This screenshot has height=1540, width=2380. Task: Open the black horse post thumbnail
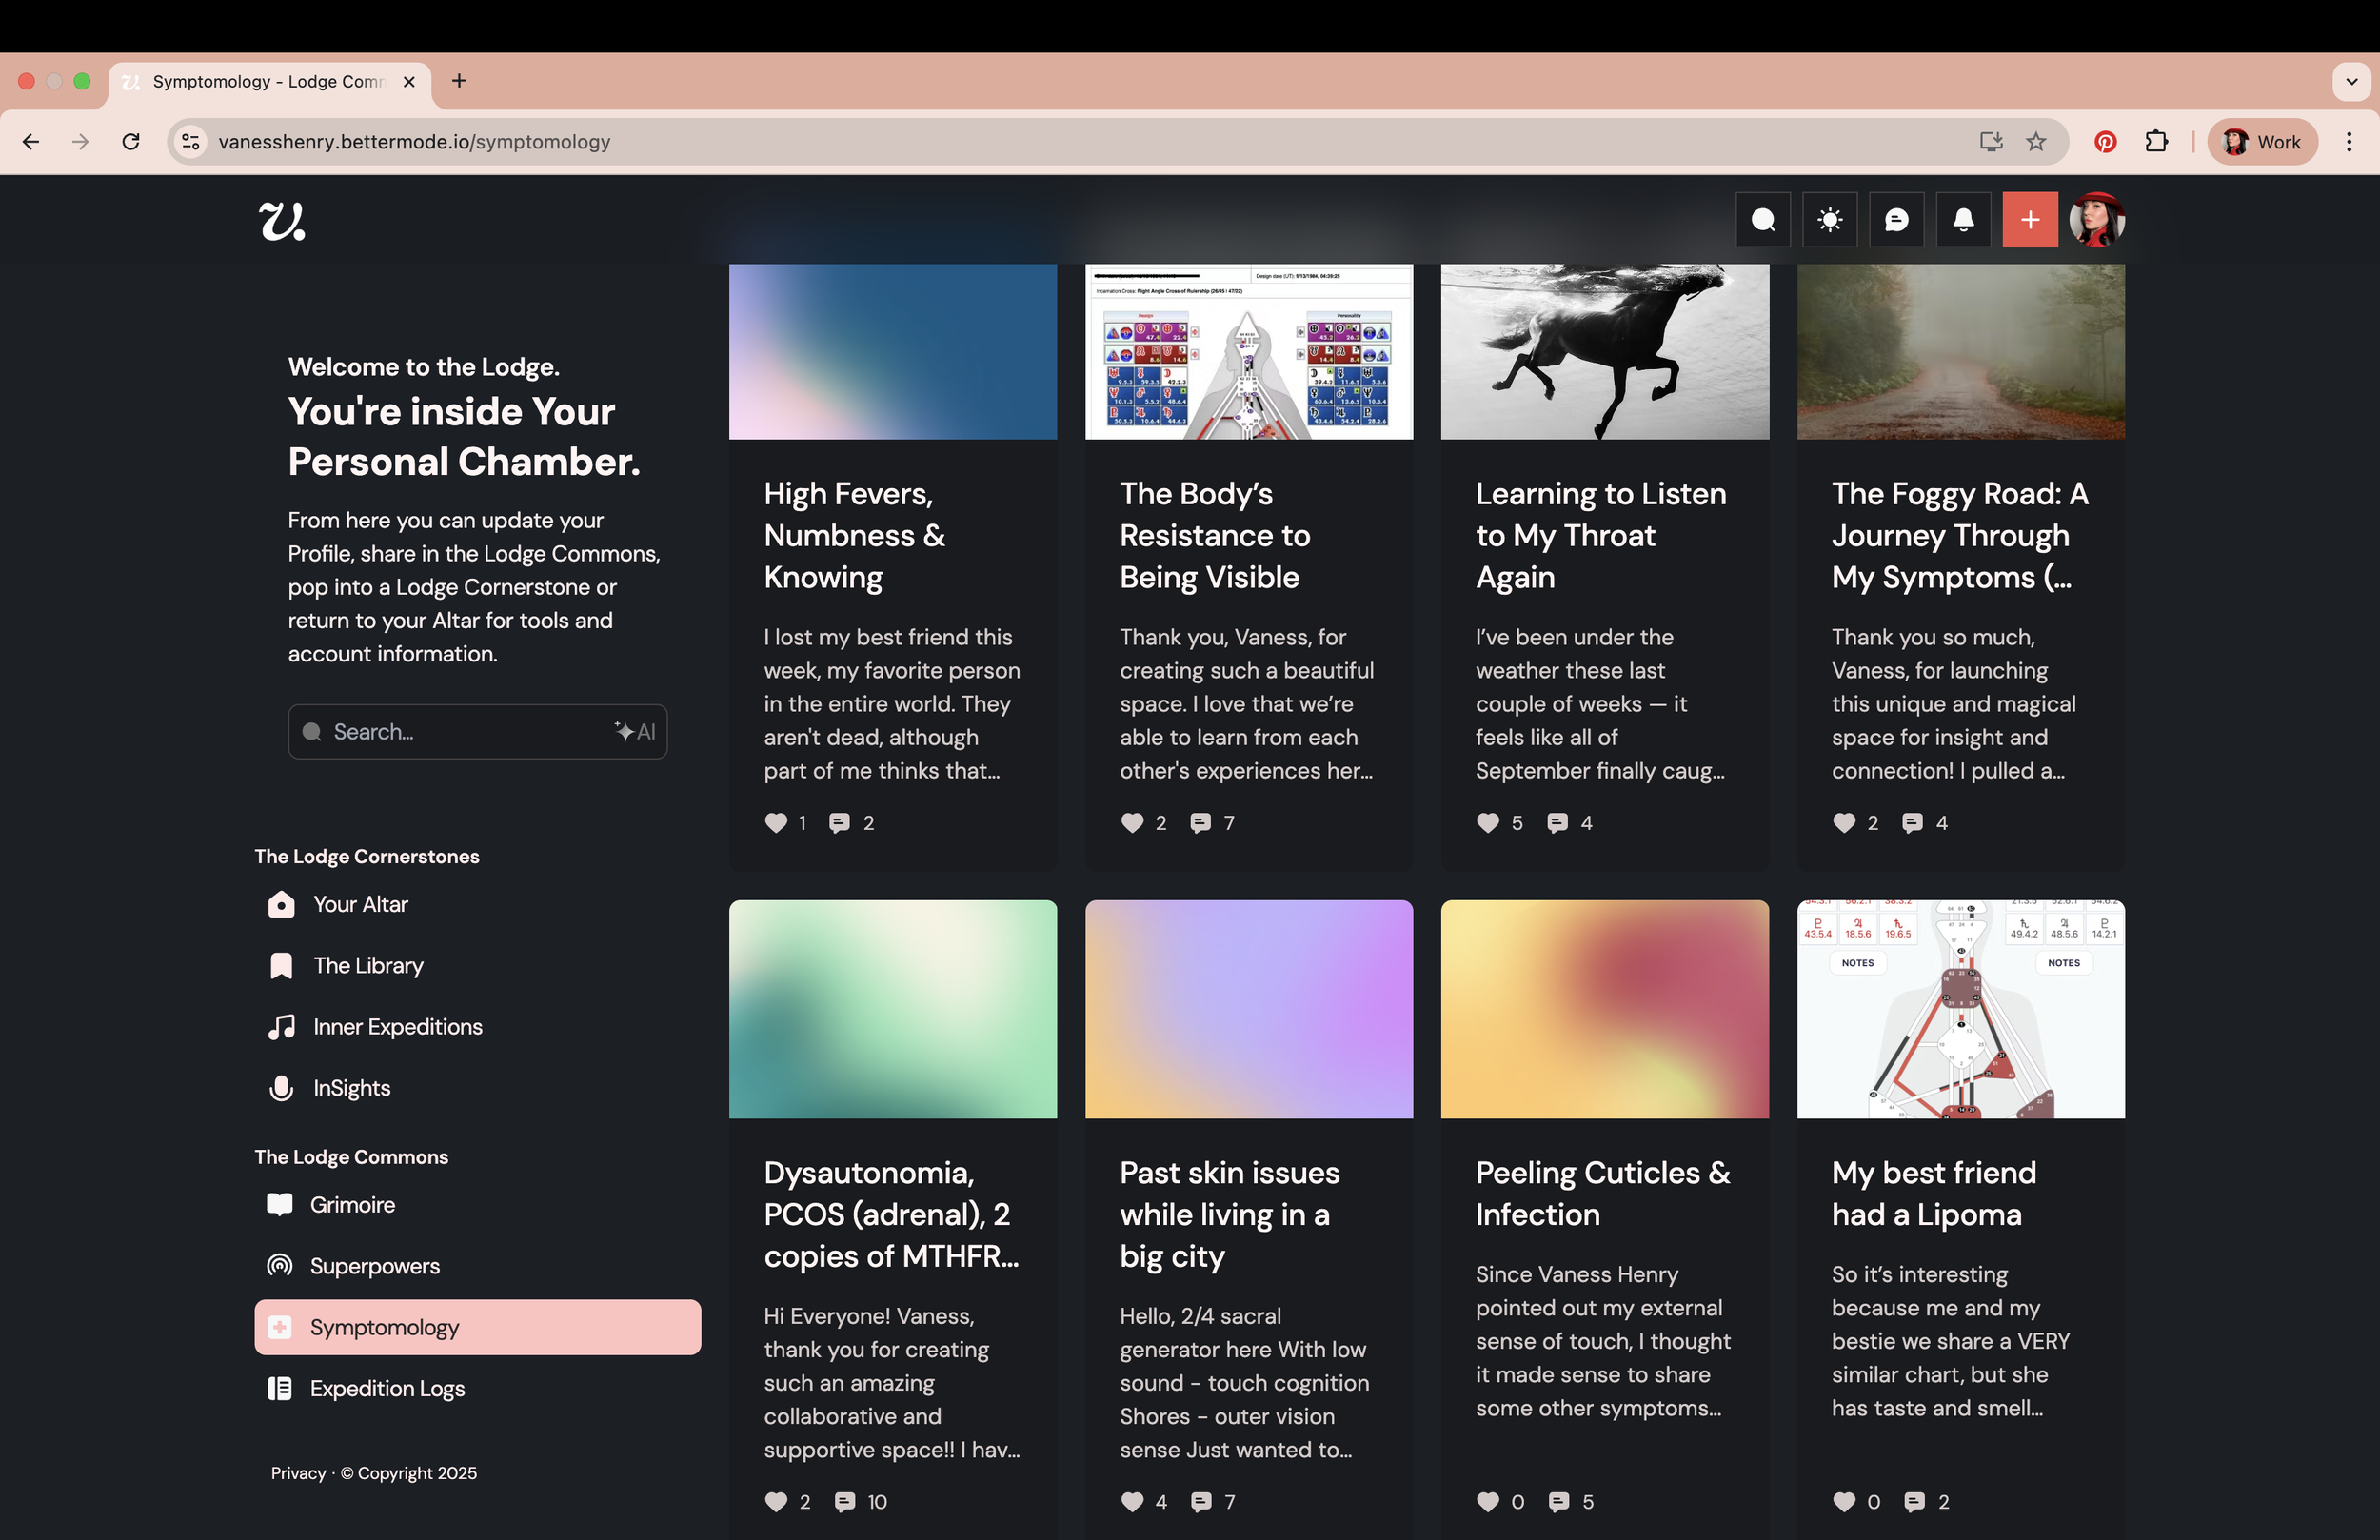pyautogui.click(x=1604, y=350)
